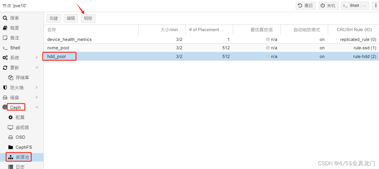Click info icon in device_health_metrics row
379x169 pixels.
(268, 40)
